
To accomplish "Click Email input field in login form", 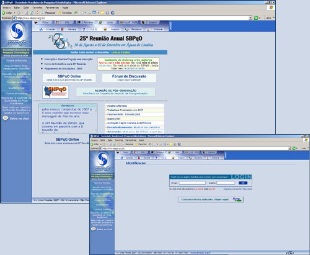I will pos(192,183).
